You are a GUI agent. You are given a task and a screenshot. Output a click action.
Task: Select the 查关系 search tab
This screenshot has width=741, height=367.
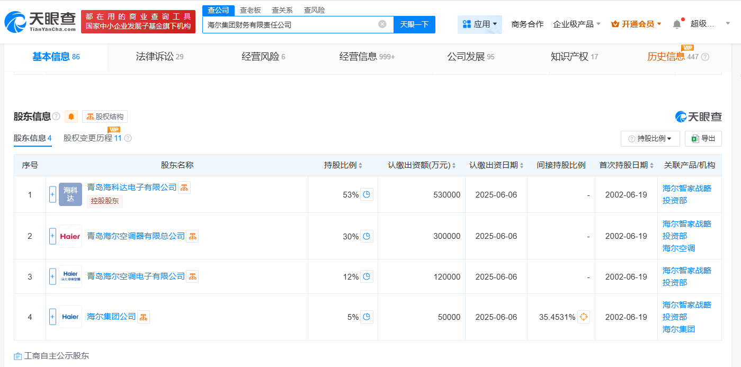tap(282, 10)
